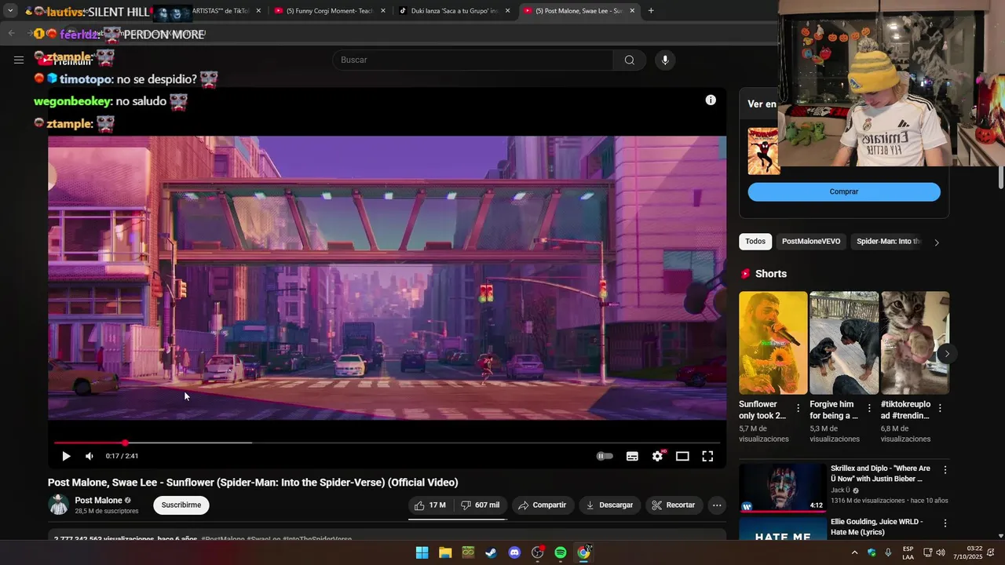
Task: Open the Forgive him for being Short thumbnail
Action: point(844,343)
